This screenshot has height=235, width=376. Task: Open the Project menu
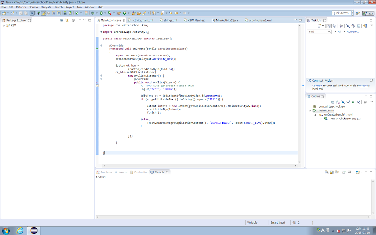coord(70,7)
